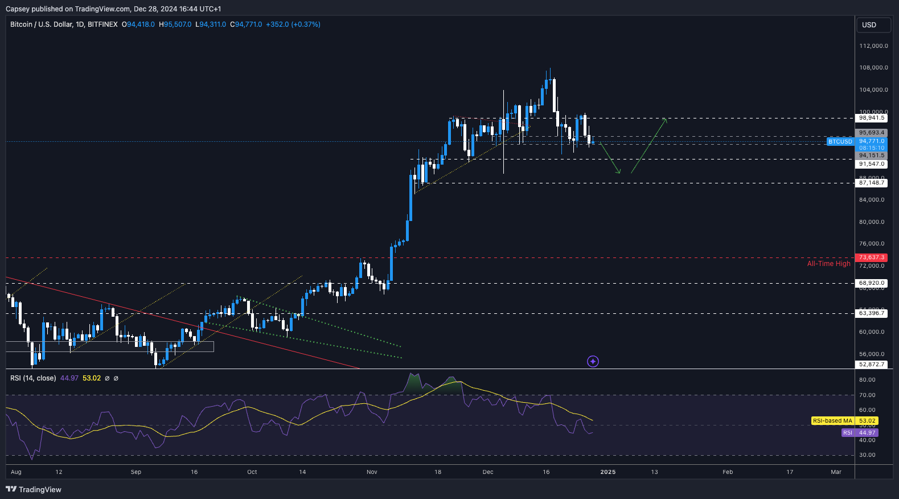Click the green downward arrow drawing tip

pyautogui.click(x=618, y=172)
